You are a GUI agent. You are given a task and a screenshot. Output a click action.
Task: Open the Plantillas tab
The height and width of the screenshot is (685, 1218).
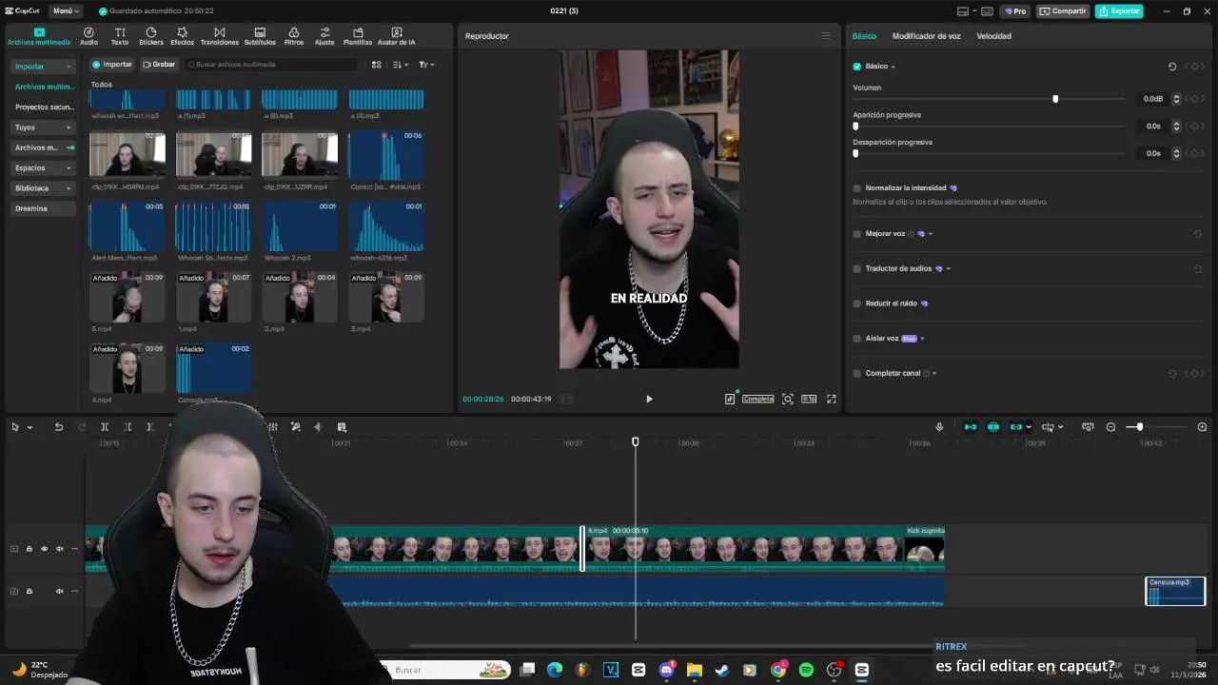pos(358,36)
